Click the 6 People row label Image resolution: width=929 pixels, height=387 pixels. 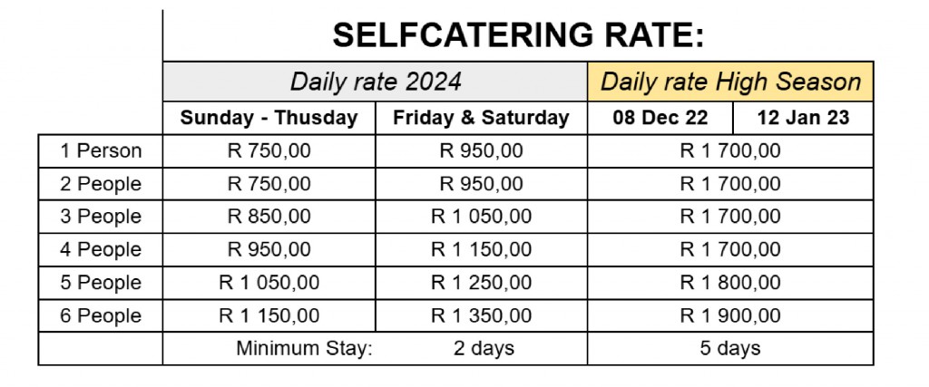click(101, 315)
